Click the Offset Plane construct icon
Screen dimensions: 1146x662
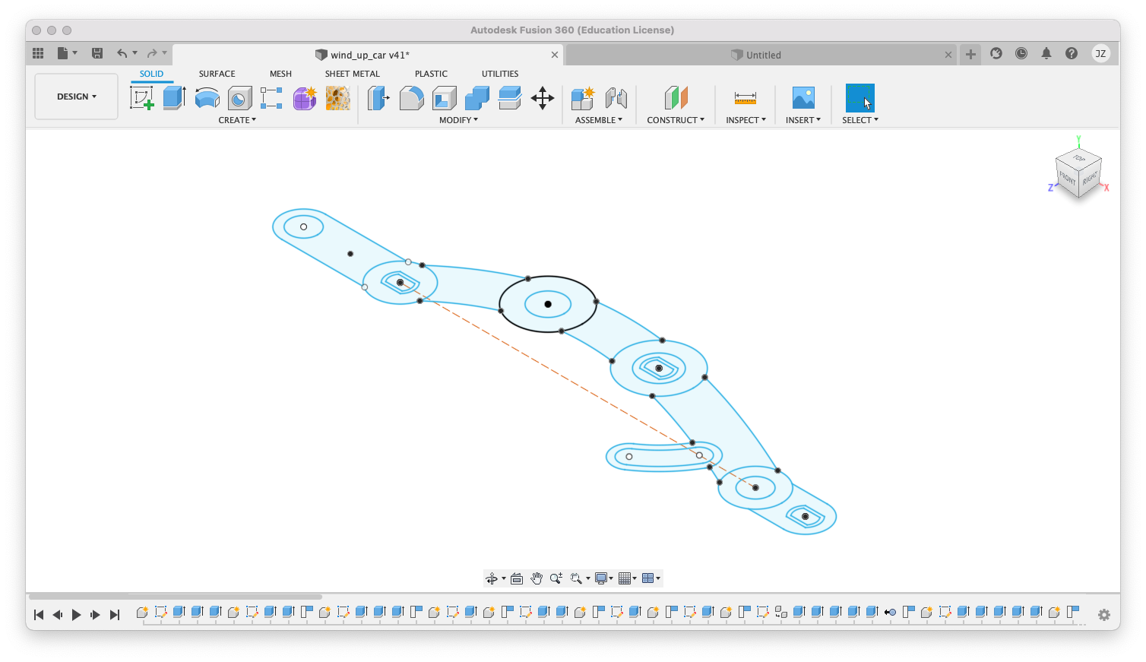click(676, 98)
